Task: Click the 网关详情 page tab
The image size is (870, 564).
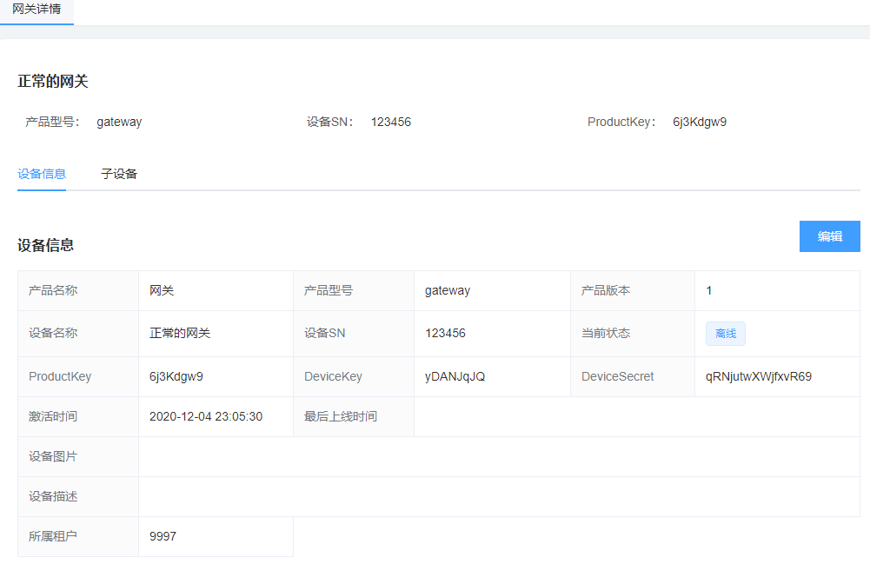Action: point(37,9)
